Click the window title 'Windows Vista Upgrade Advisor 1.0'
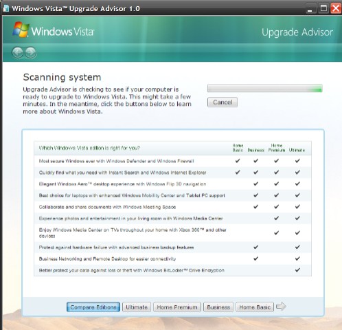 76,9
